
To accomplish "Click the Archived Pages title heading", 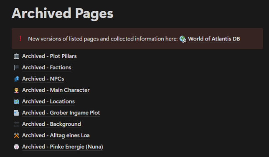I will click(x=63, y=13).
